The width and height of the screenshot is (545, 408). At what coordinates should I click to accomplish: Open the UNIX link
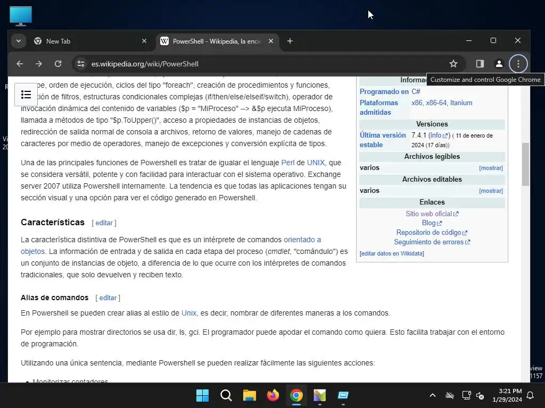pyautogui.click(x=316, y=163)
